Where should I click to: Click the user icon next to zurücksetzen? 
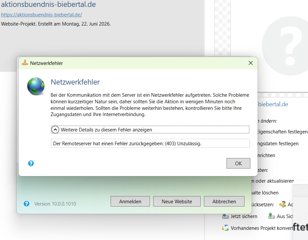(282, 204)
